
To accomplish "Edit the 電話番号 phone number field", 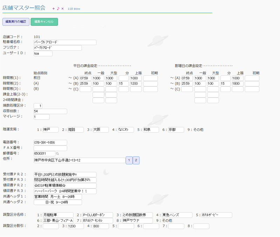I will [x=50, y=142].
